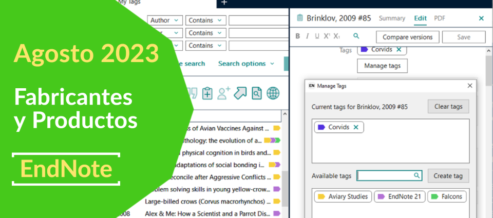
Task: Click scroll-up arrow of reference list
Action: coord(285,114)
